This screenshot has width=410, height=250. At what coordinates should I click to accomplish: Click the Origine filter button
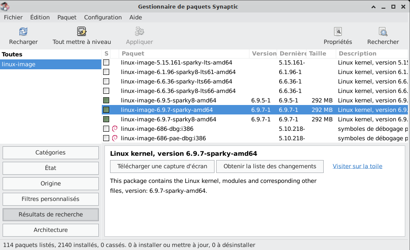(x=50, y=184)
